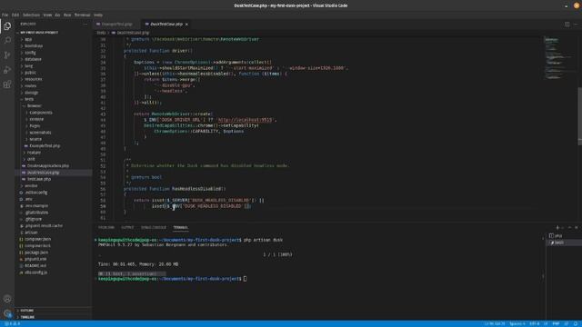Open DuskTestCase.php in the file tree
582x327 pixels.
43,173
